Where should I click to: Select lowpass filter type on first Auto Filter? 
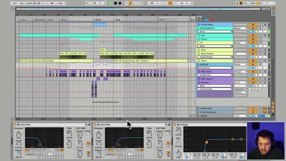click(27, 150)
